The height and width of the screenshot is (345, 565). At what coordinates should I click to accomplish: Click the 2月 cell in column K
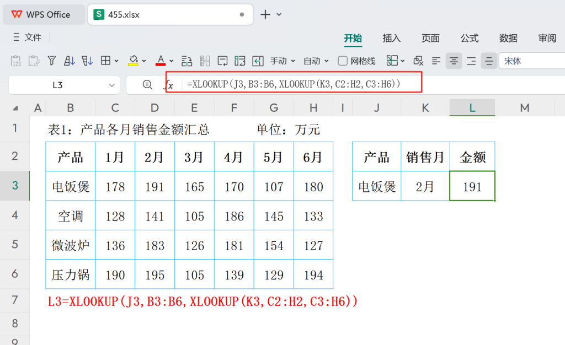click(x=425, y=186)
